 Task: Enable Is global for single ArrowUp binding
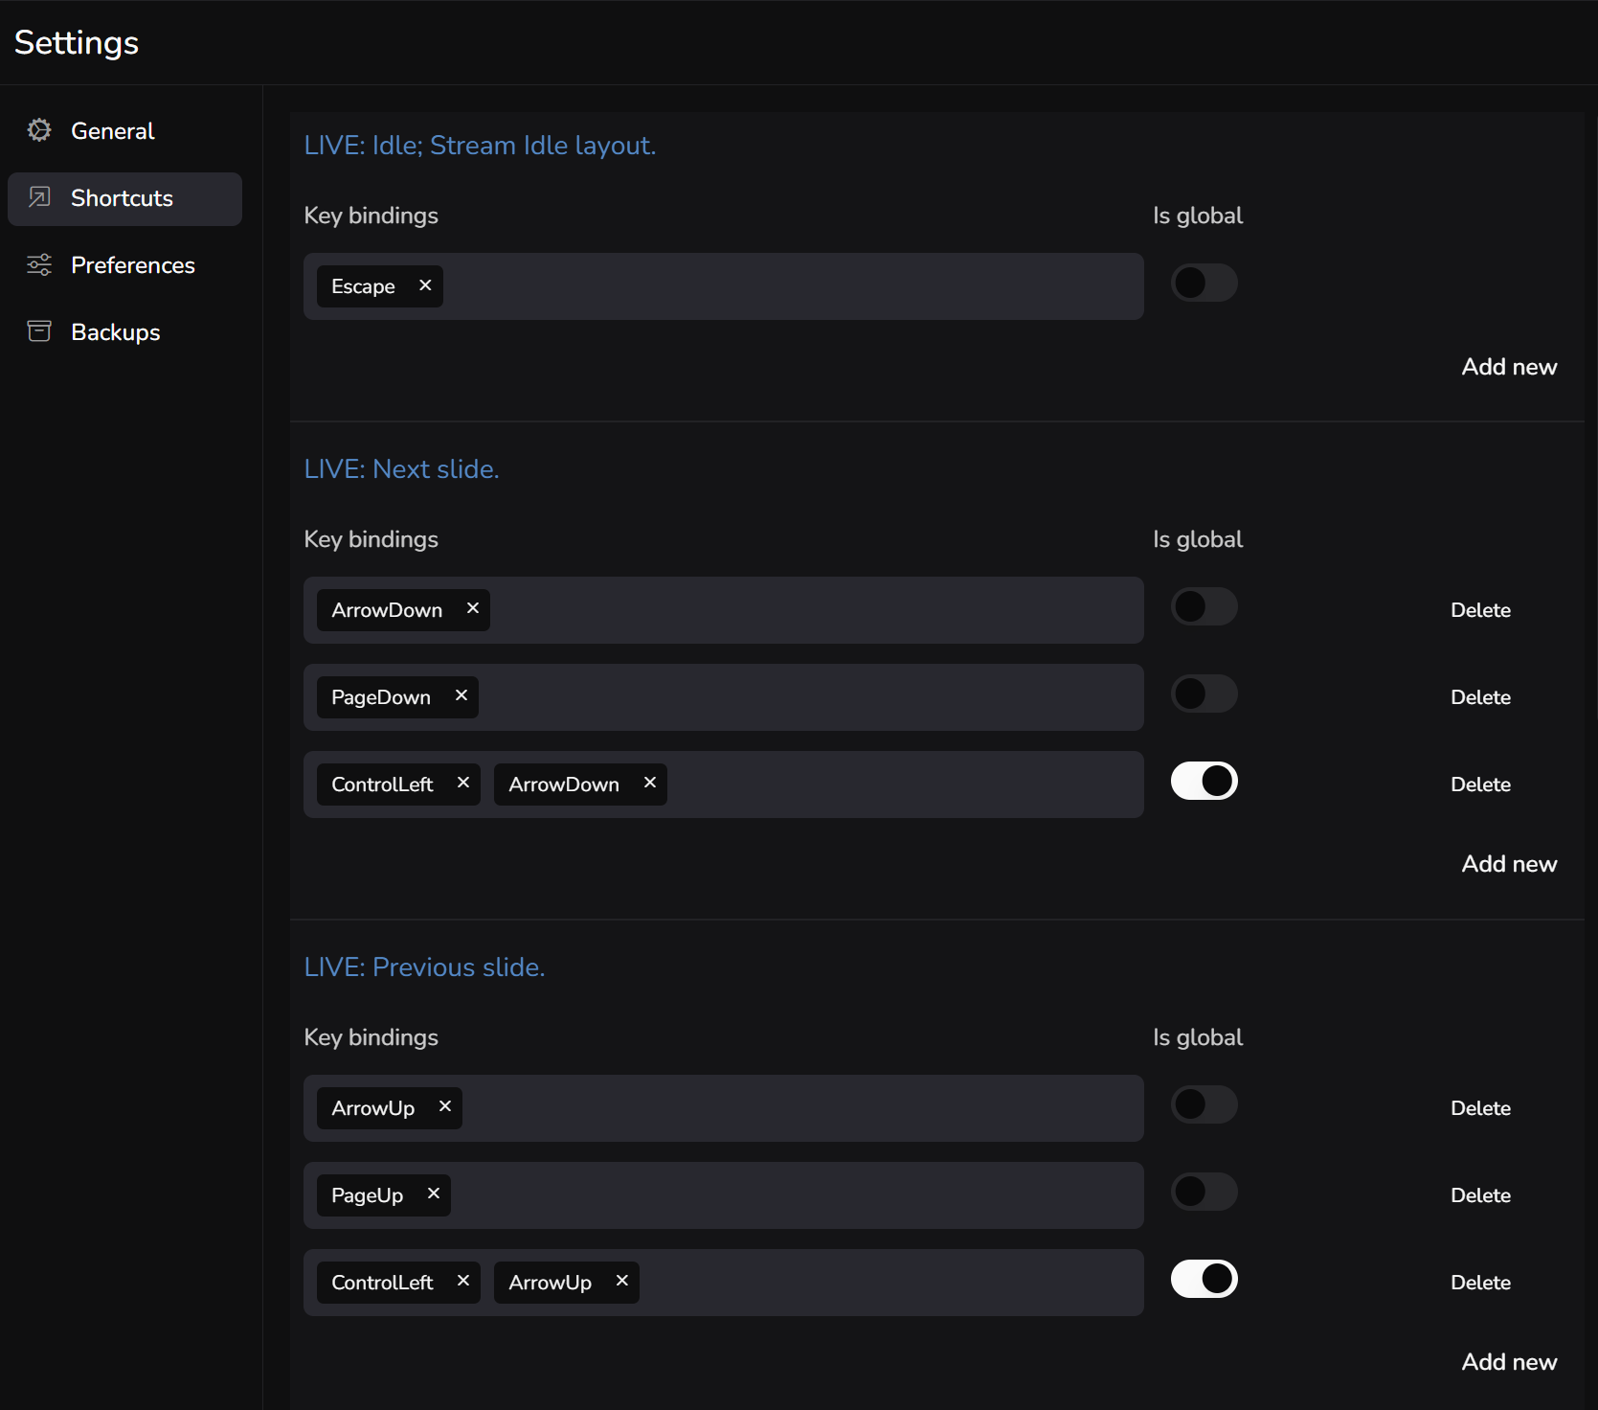1204,1104
